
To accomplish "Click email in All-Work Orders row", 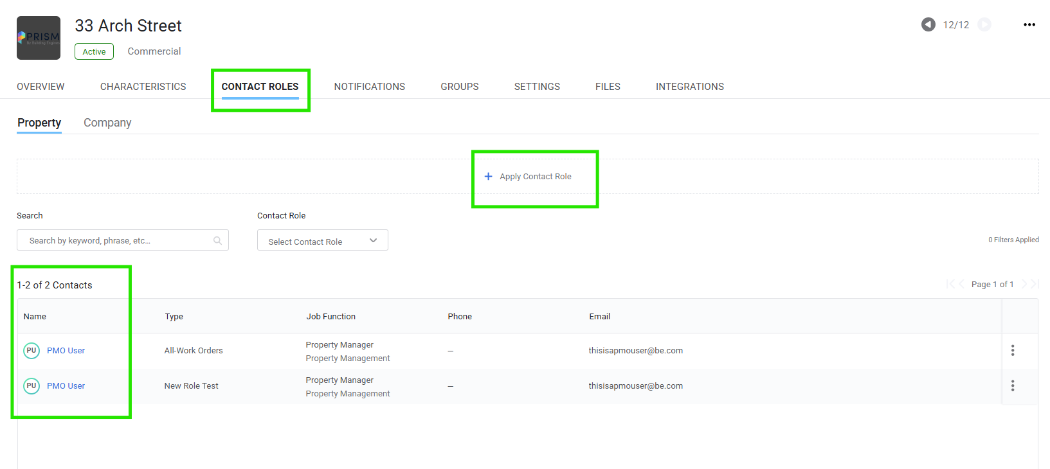I will click(636, 350).
